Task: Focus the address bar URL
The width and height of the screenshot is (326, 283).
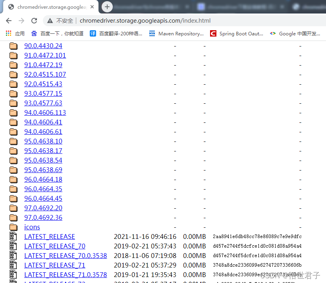Action: coord(145,21)
